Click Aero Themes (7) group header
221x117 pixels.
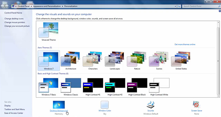pos(45,48)
